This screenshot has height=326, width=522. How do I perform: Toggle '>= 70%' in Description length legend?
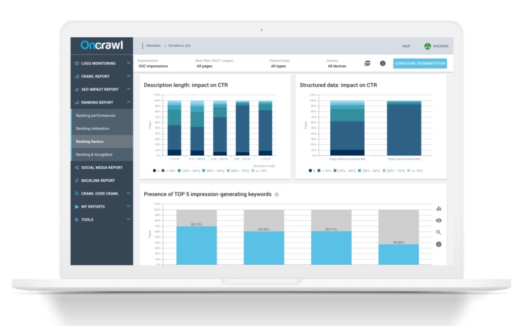[259, 171]
